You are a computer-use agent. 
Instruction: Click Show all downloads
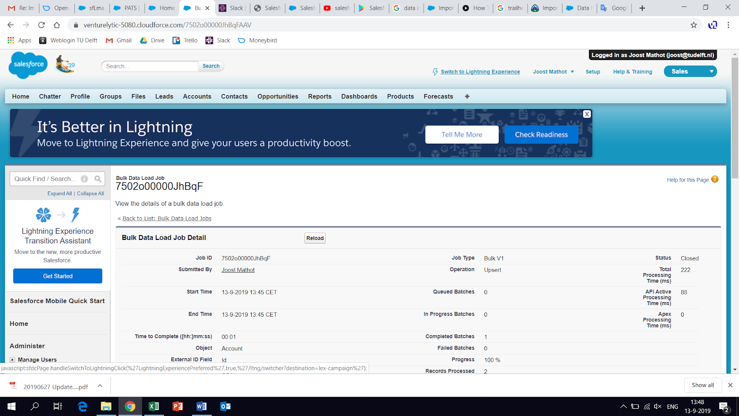(703, 385)
